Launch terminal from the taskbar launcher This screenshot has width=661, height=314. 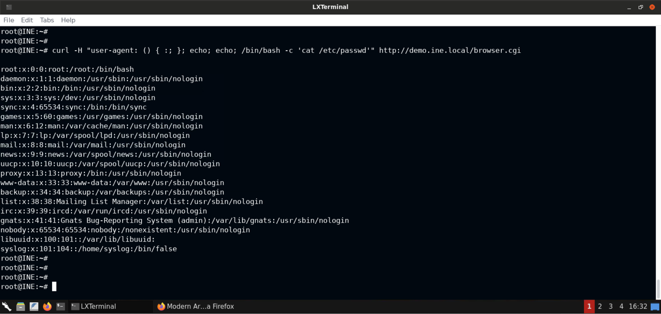tap(61, 306)
